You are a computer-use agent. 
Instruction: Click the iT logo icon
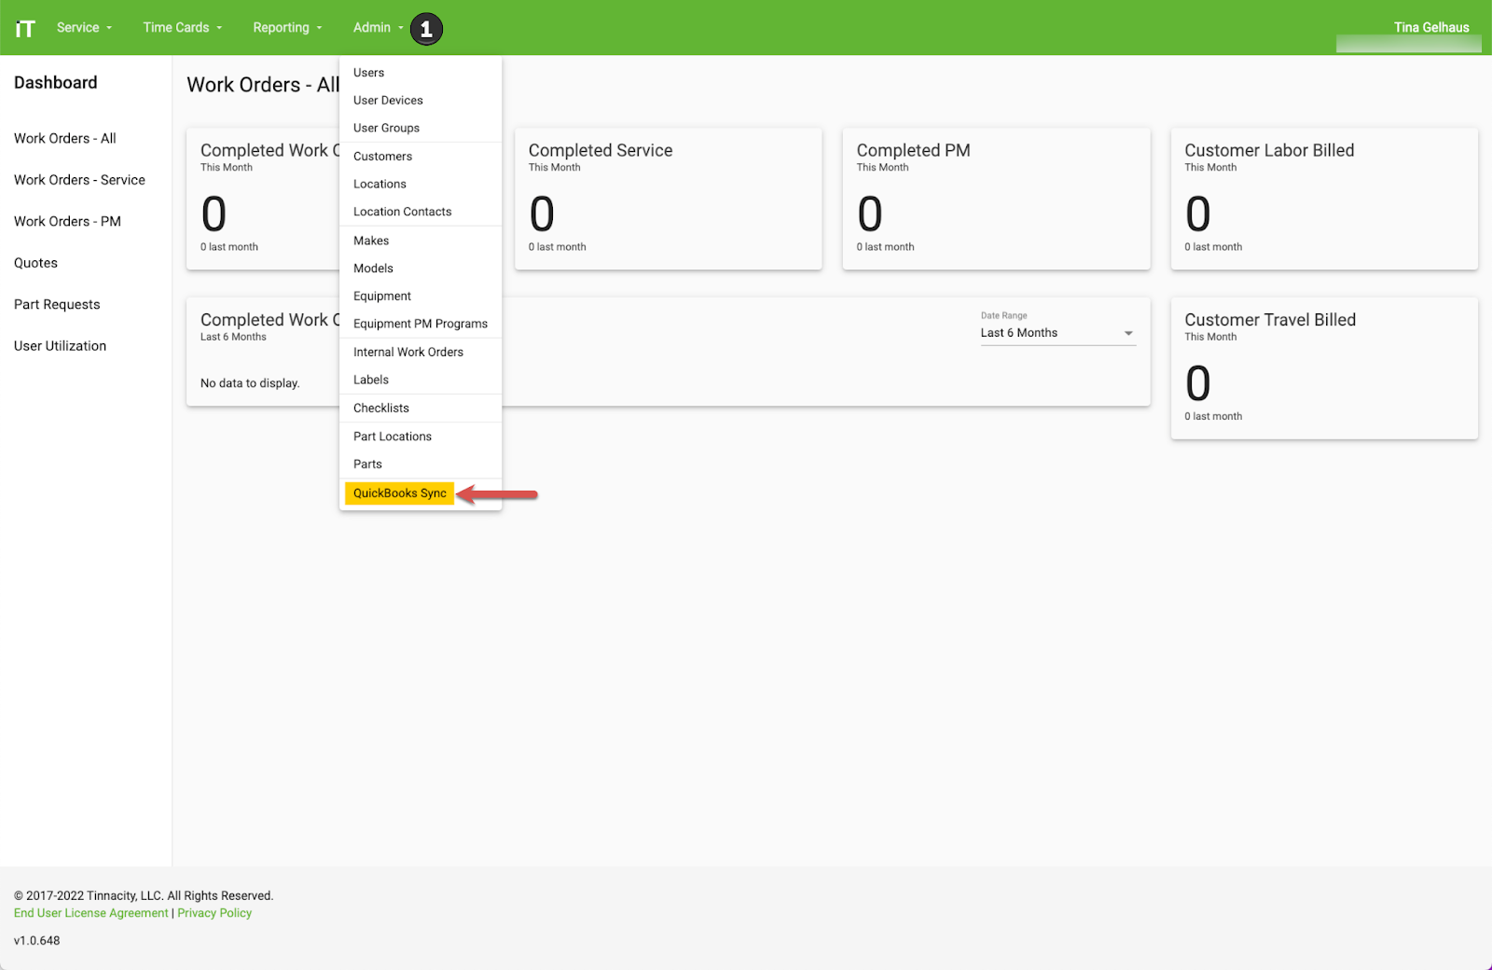coord(25,28)
